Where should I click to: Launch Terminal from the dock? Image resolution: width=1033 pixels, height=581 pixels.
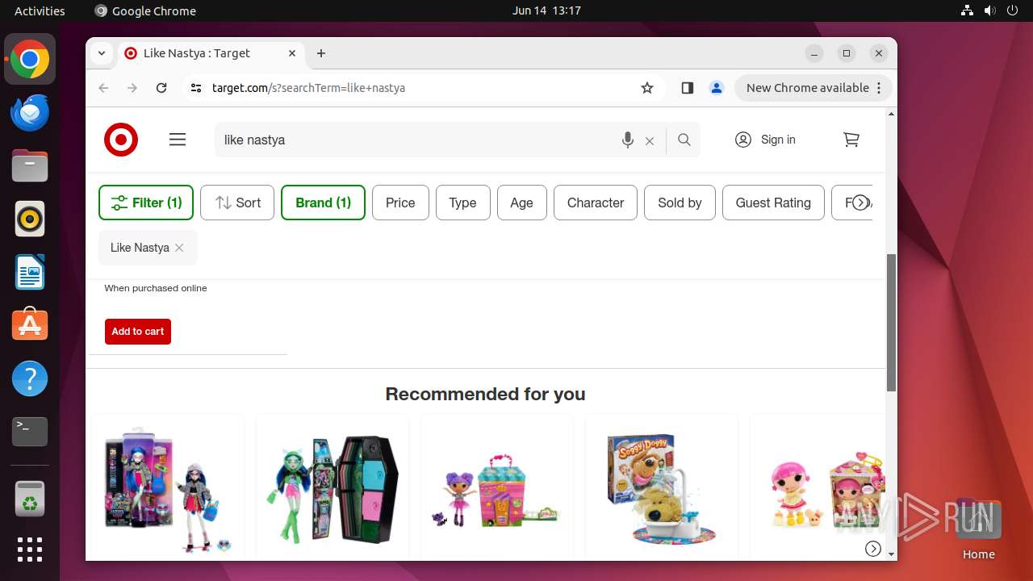coord(30,432)
